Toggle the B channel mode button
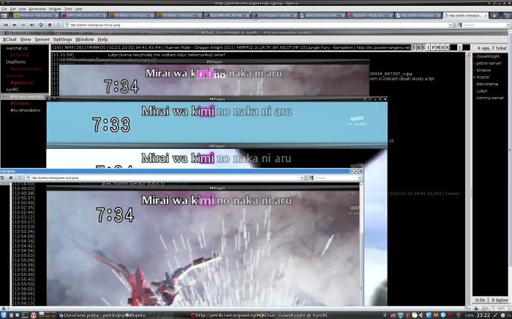The height and width of the screenshot is (319, 512). [443, 47]
